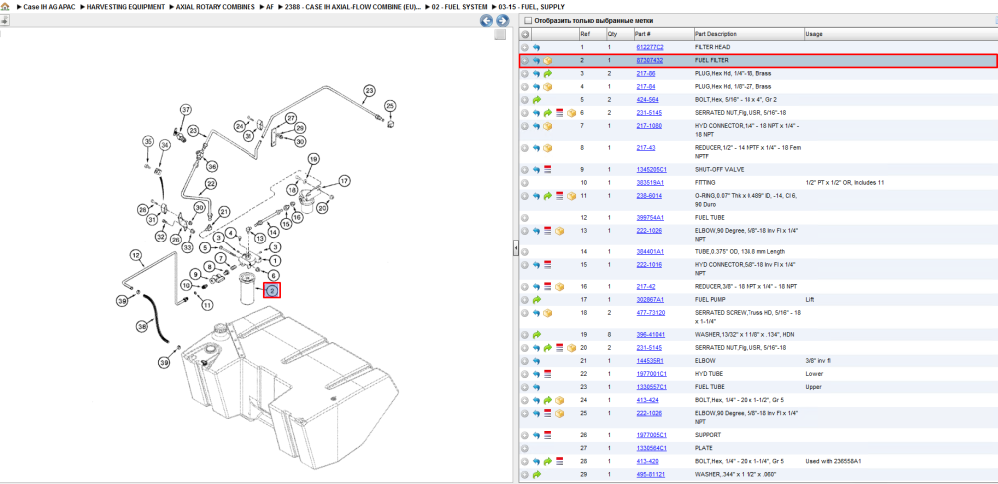
Task: Sort by Usage column header
Action: tap(899, 34)
